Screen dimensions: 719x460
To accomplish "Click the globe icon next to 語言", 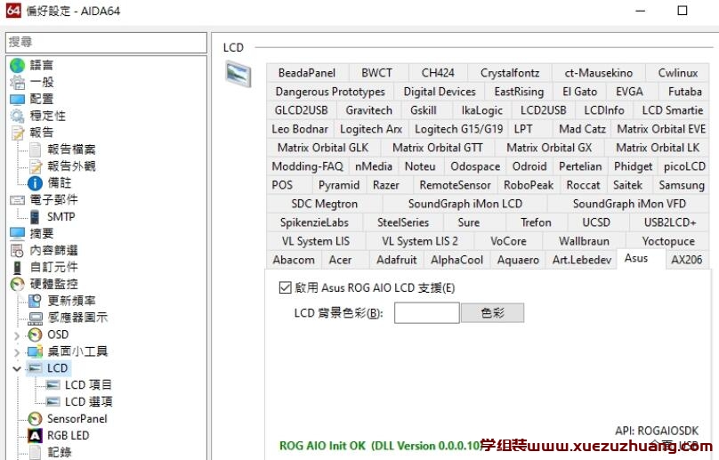I will click(x=17, y=66).
